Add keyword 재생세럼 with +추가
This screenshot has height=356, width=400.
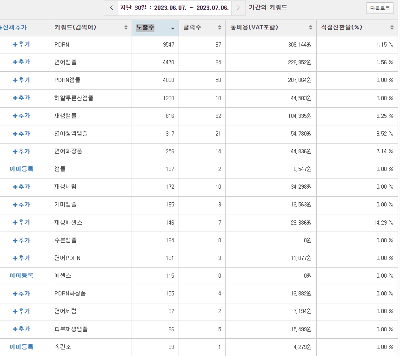[21, 187]
